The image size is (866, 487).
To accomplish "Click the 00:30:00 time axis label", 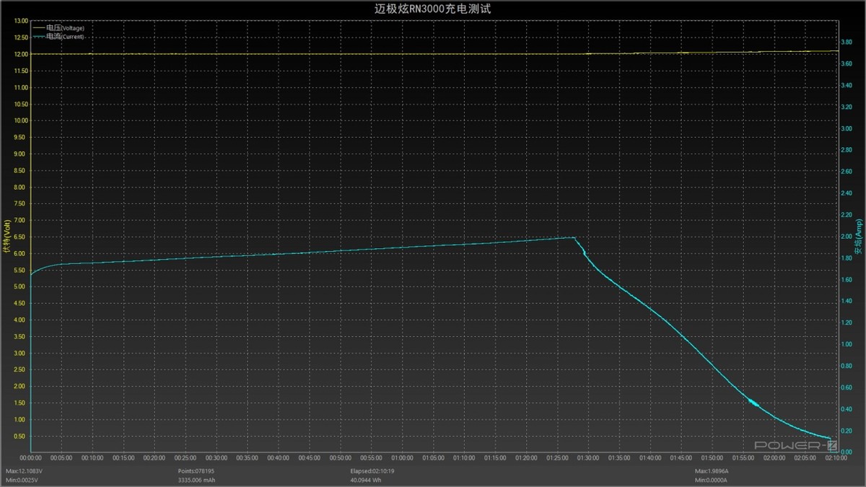I will [x=216, y=458].
